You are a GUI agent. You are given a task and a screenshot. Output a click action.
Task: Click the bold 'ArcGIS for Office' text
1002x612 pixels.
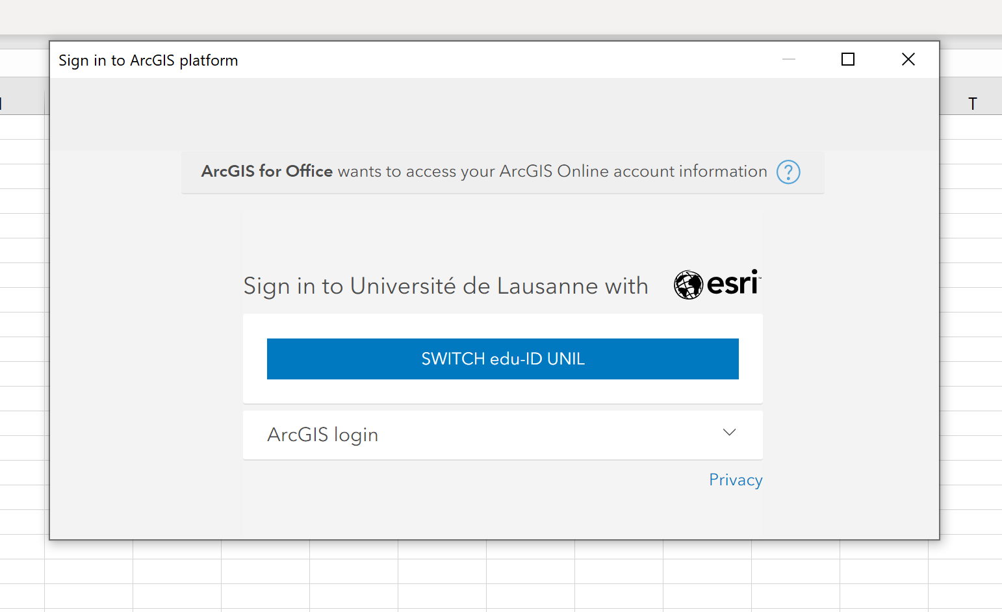coord(267,172)
